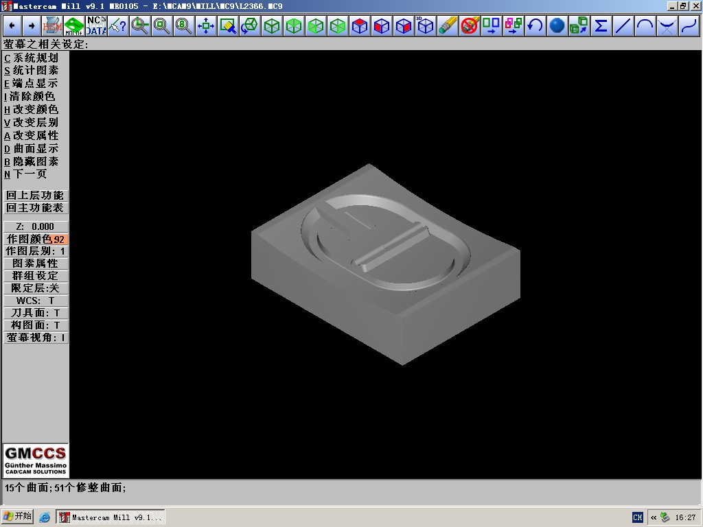Select the fillet curve icon
The image size is (703, 527).
click(667, 26)
